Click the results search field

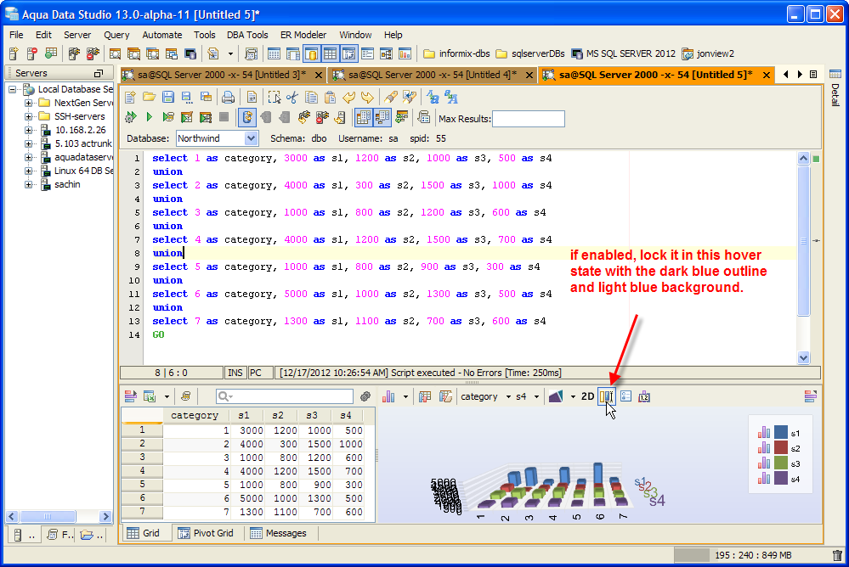tap(285, 396)
